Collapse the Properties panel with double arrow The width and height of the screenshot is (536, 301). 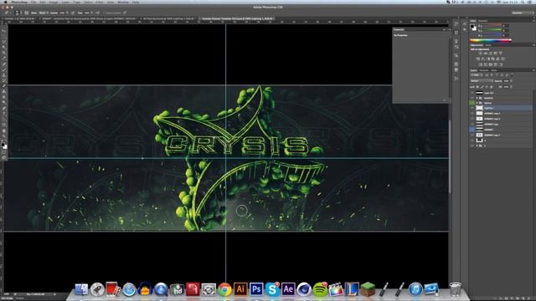click(x=445, y=29)
